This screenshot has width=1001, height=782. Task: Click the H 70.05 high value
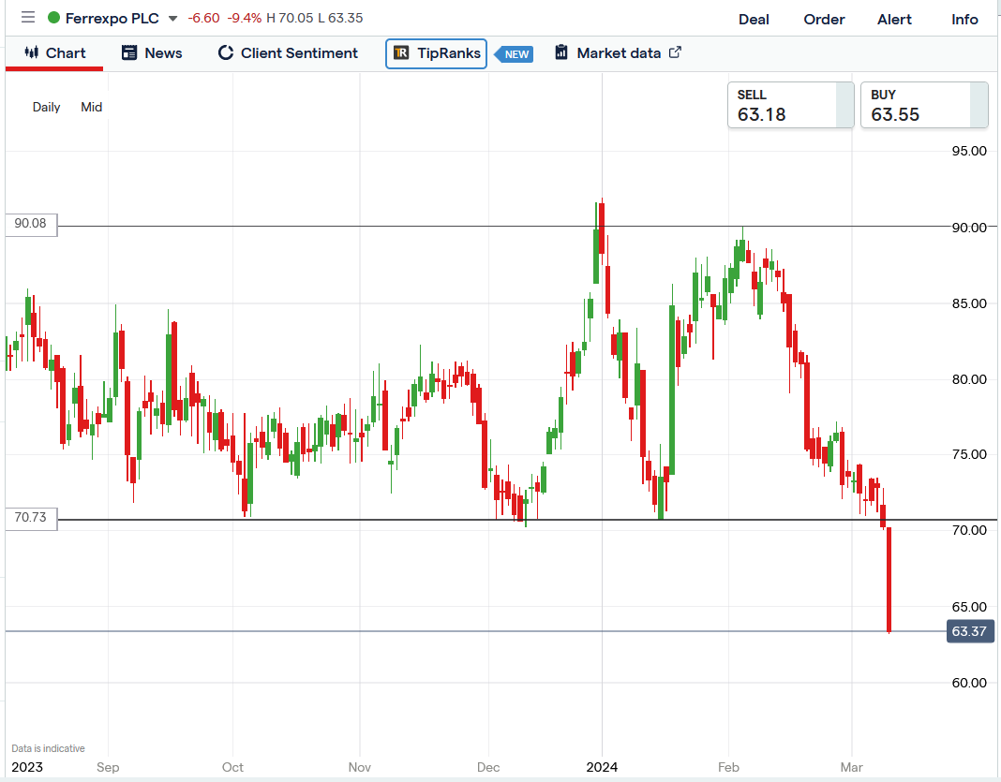(x=290, y=19)
